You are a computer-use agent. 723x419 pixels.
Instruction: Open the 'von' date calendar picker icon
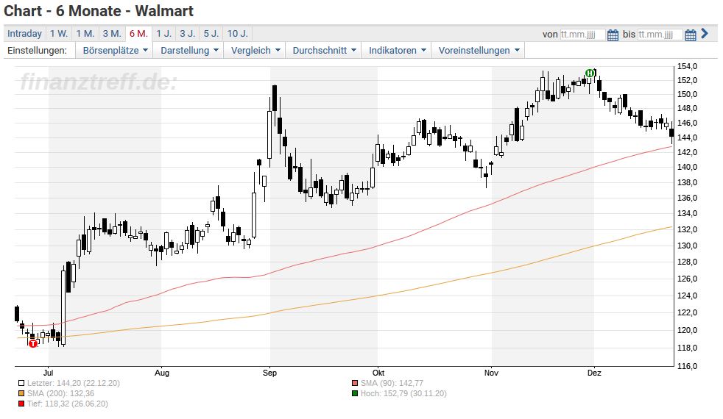[x=613, y=35]
